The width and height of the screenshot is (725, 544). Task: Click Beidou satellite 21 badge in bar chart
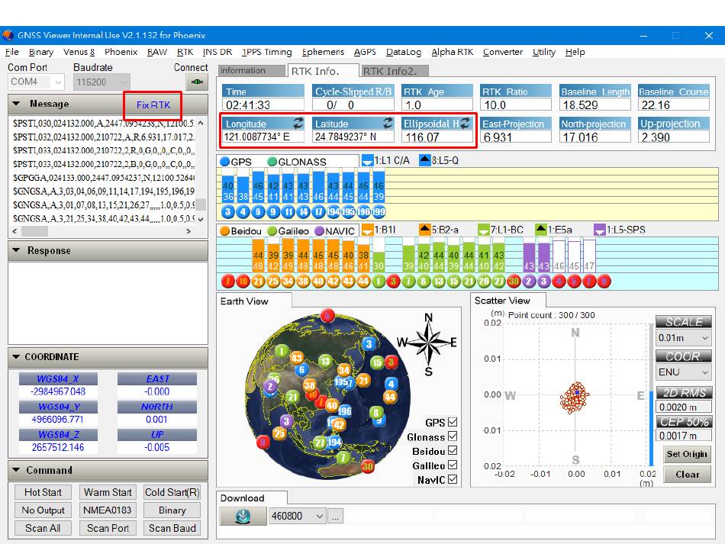(x=258, y=281)
